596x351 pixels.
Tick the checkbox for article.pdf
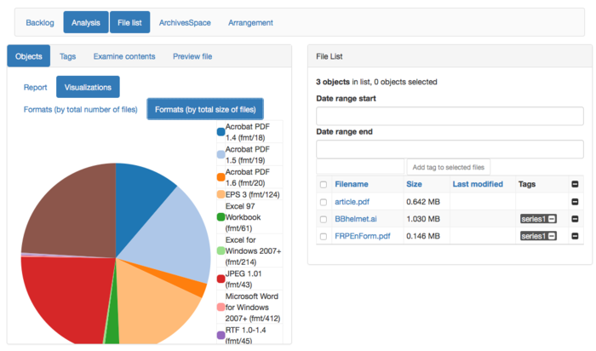323,202
